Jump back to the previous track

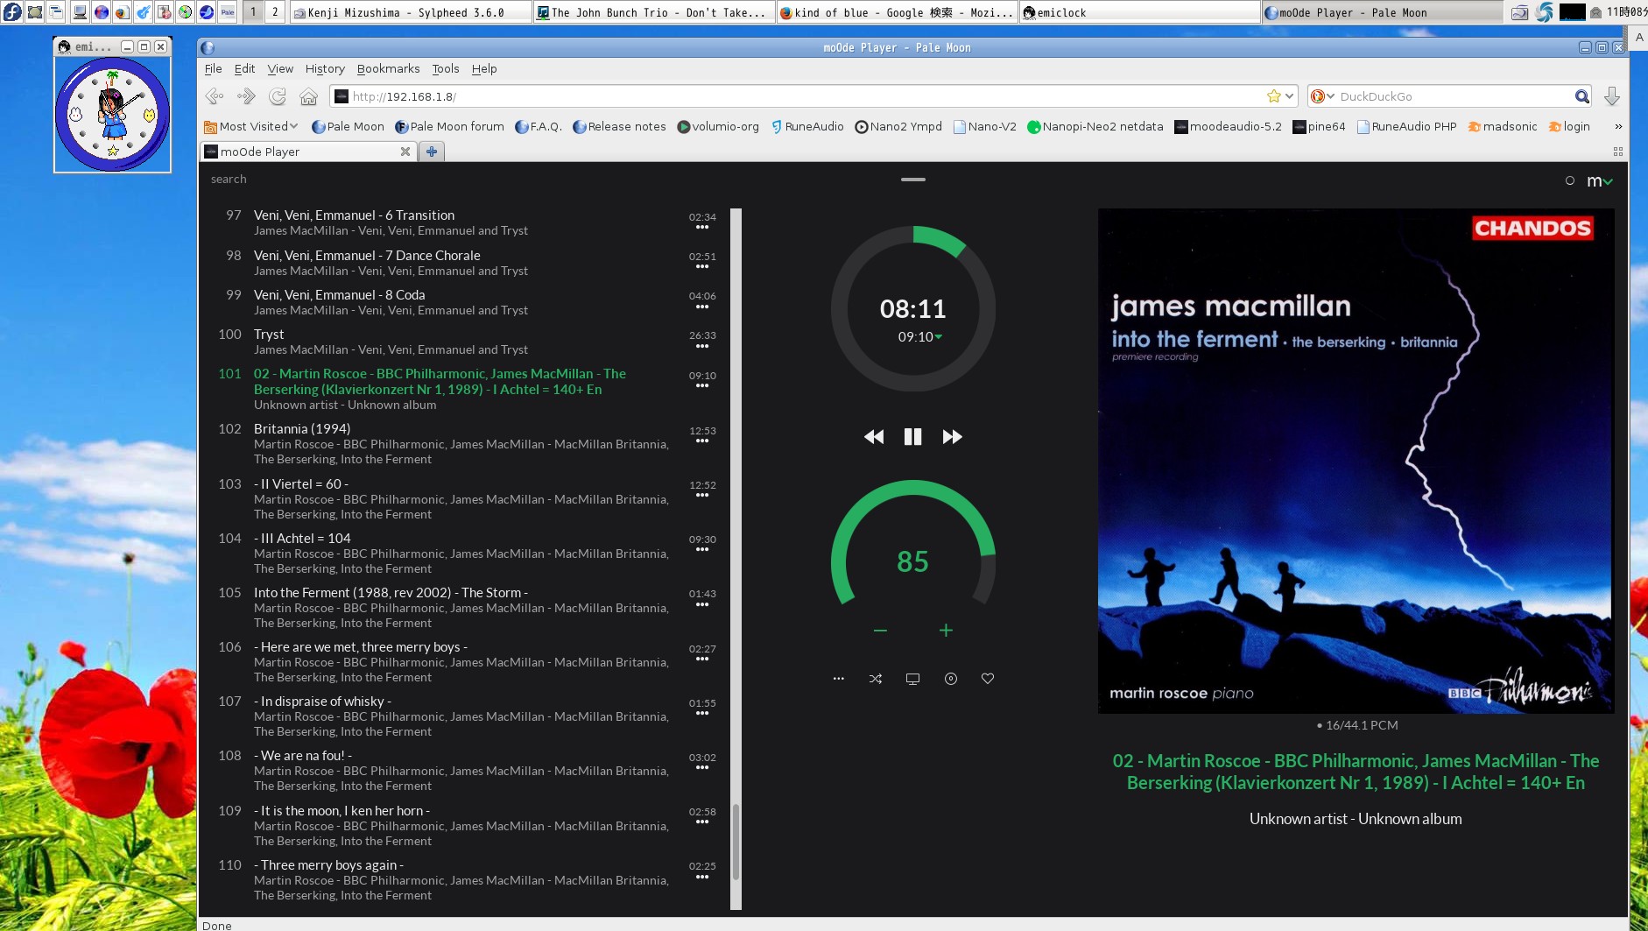click(x=873, y=436)
